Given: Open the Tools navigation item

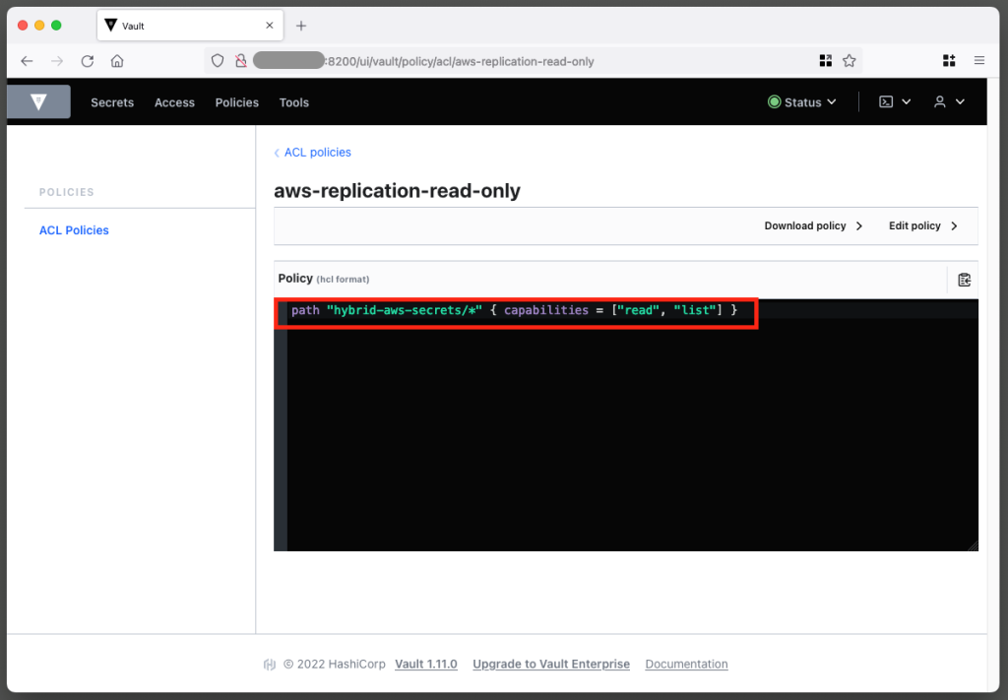Looking at the screenshot, I should pos(293,101).
